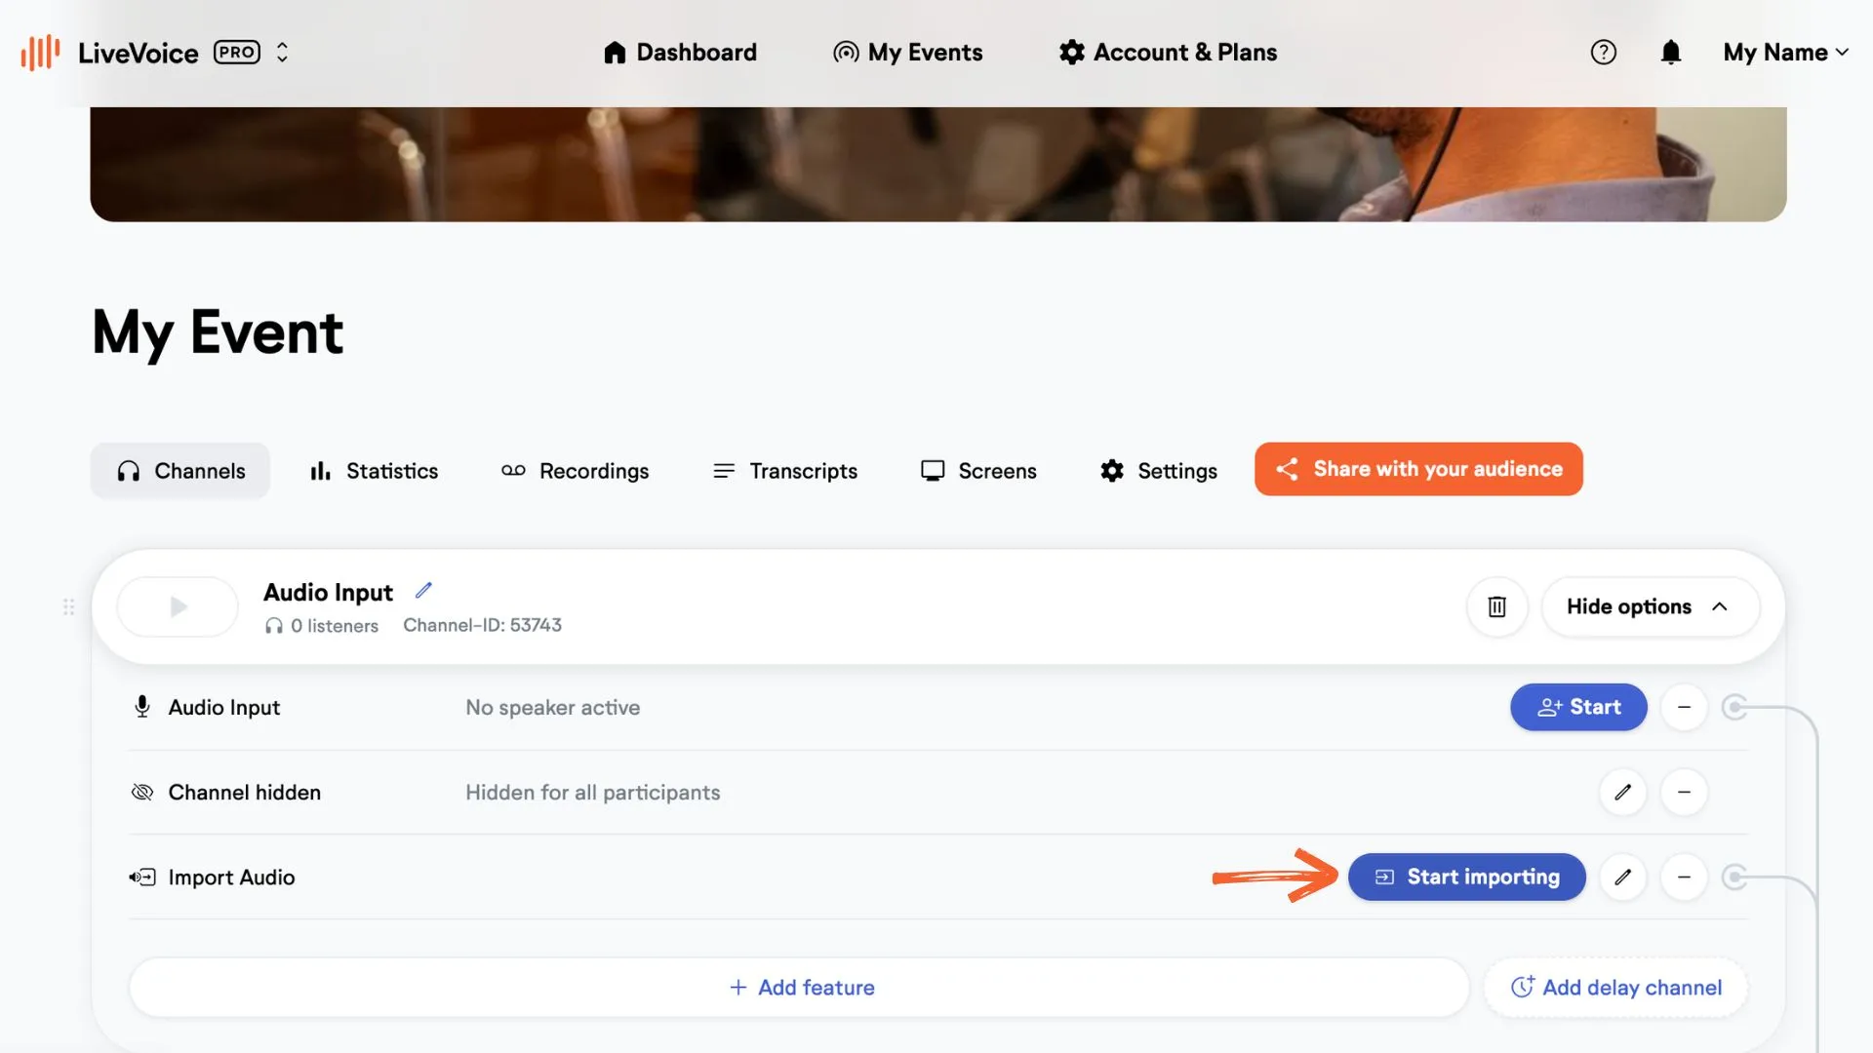Rename channel using pencil beside Audio Input title

423,590
